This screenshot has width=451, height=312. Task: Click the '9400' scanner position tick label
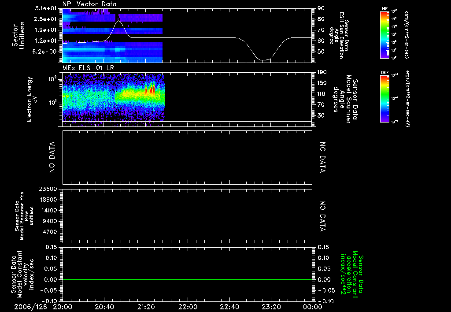pyautogui.click(x=49, y=221)
